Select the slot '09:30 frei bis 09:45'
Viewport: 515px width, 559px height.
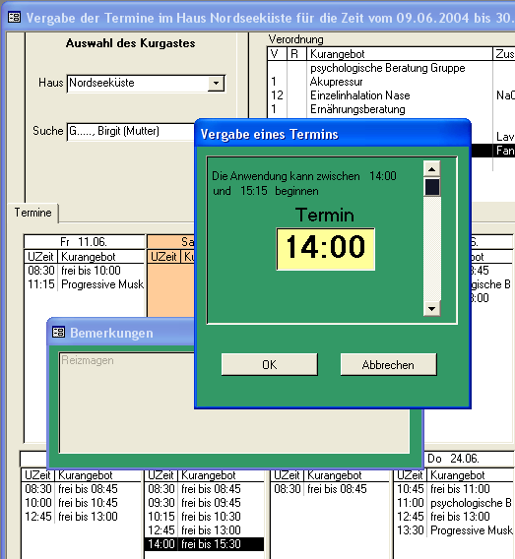pyautogui.click(x=205, y=503)
